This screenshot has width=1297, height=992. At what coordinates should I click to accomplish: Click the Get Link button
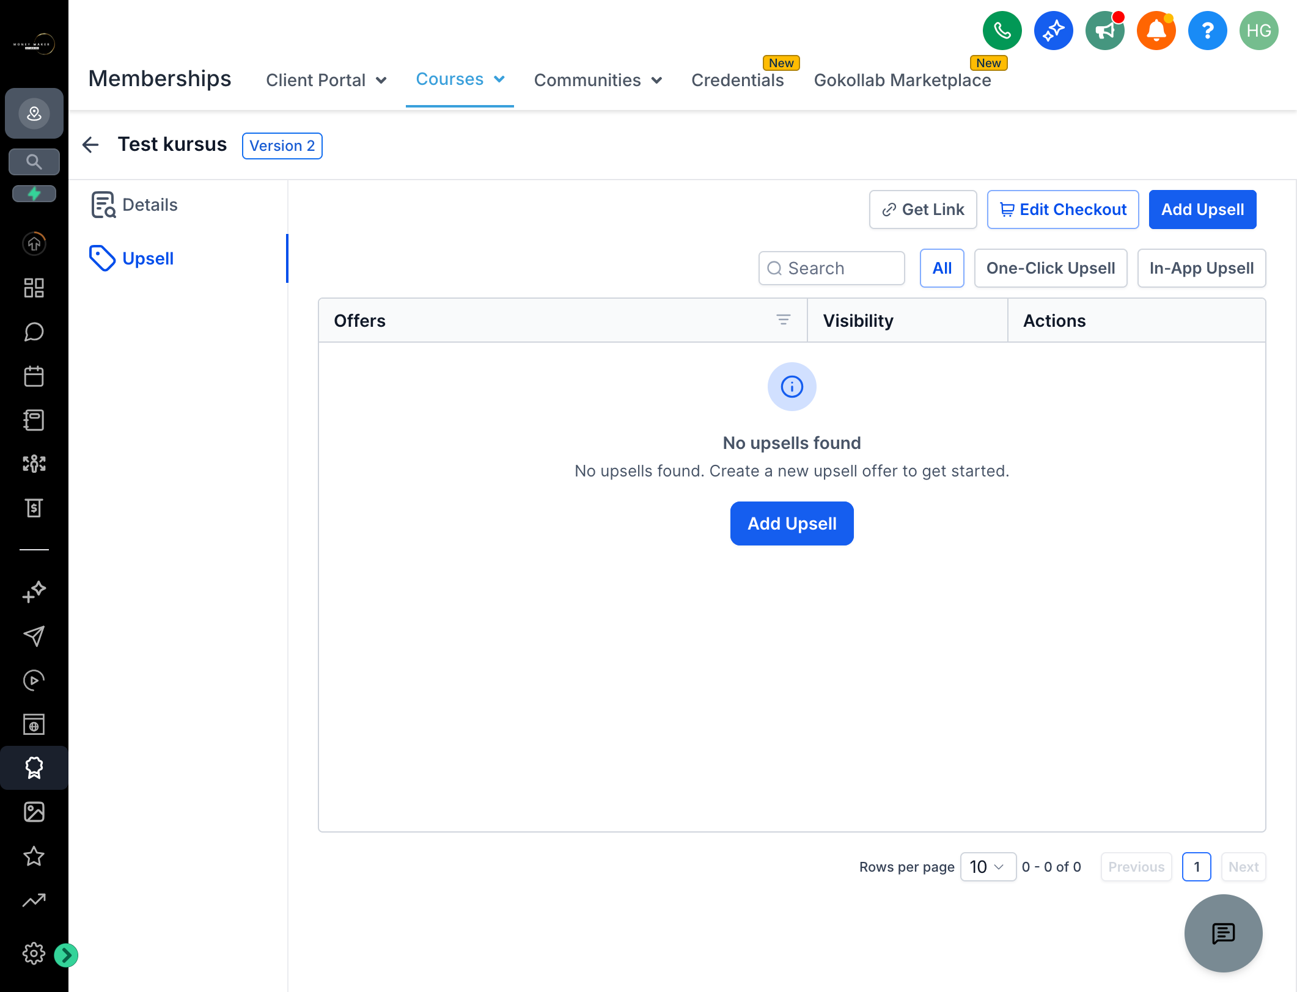pyautogui.click(x=923, y=210)
